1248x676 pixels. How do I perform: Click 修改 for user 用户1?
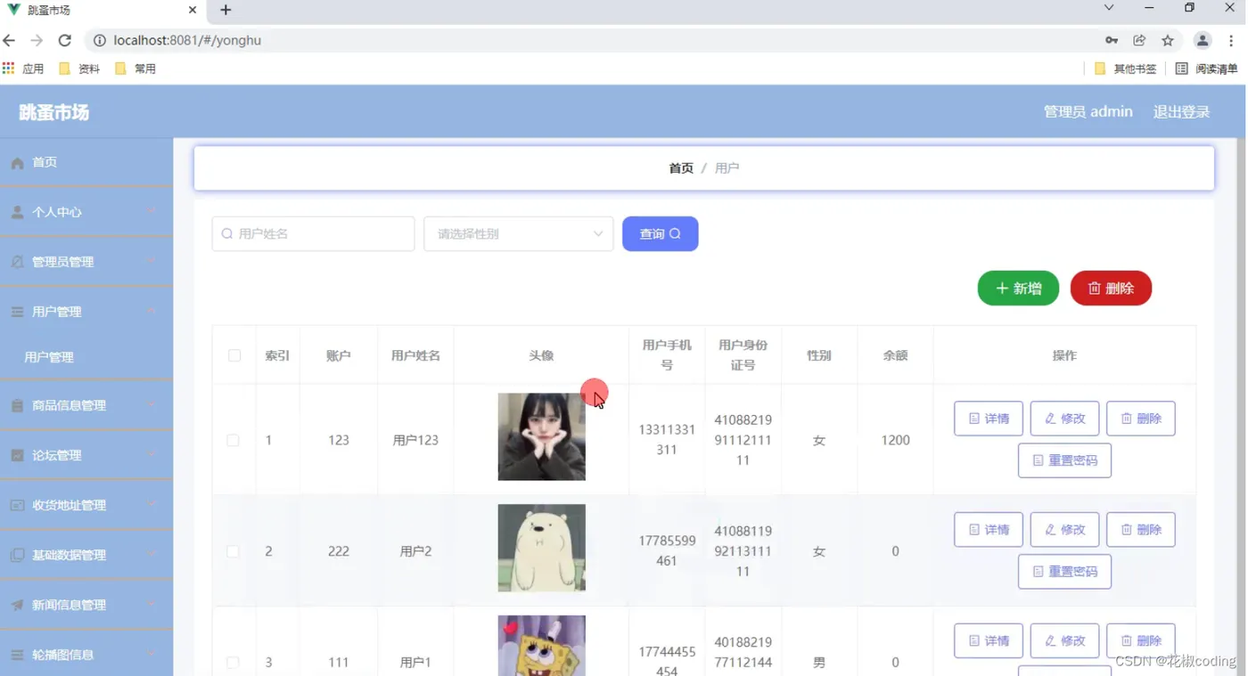(1064, 641)
